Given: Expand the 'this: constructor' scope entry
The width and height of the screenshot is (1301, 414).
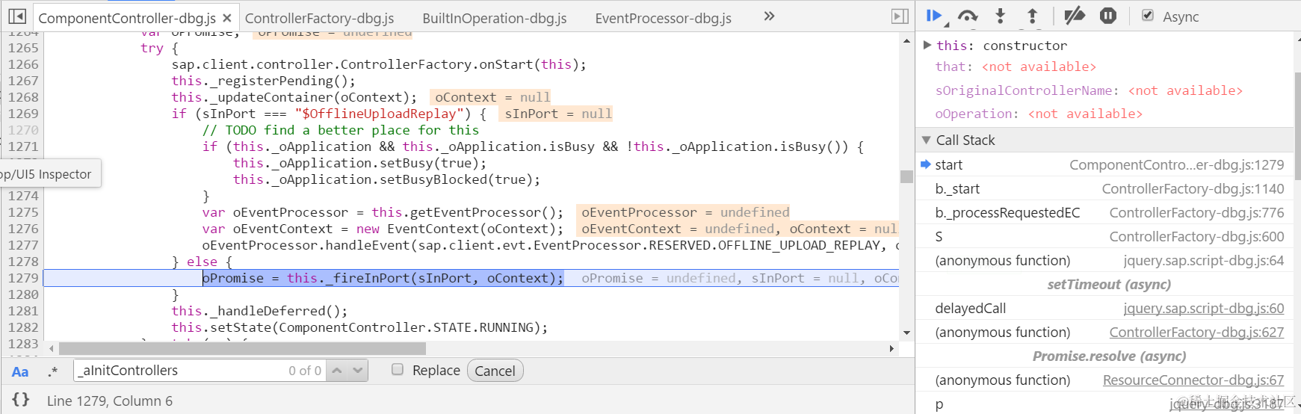Looking at the screenshot, I should pyautogui.click(x=927, y=46).
